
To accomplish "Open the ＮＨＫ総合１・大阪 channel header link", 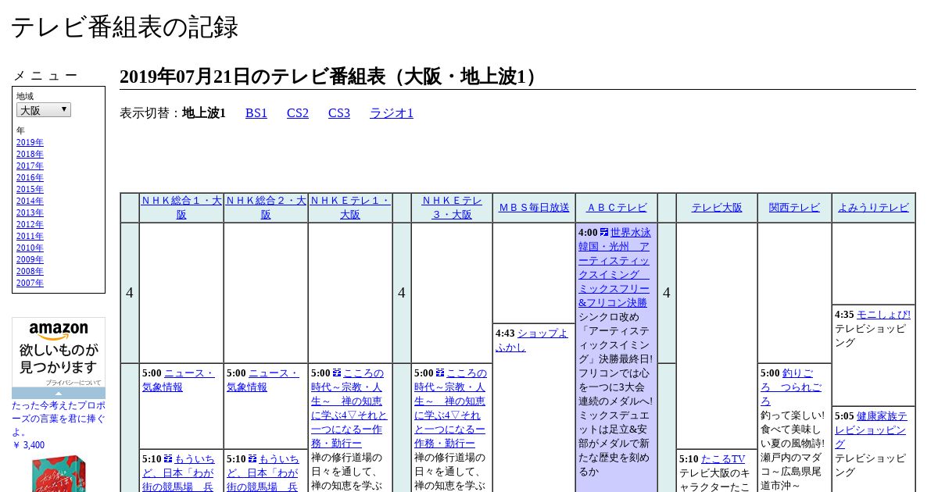I will [181, 208].
